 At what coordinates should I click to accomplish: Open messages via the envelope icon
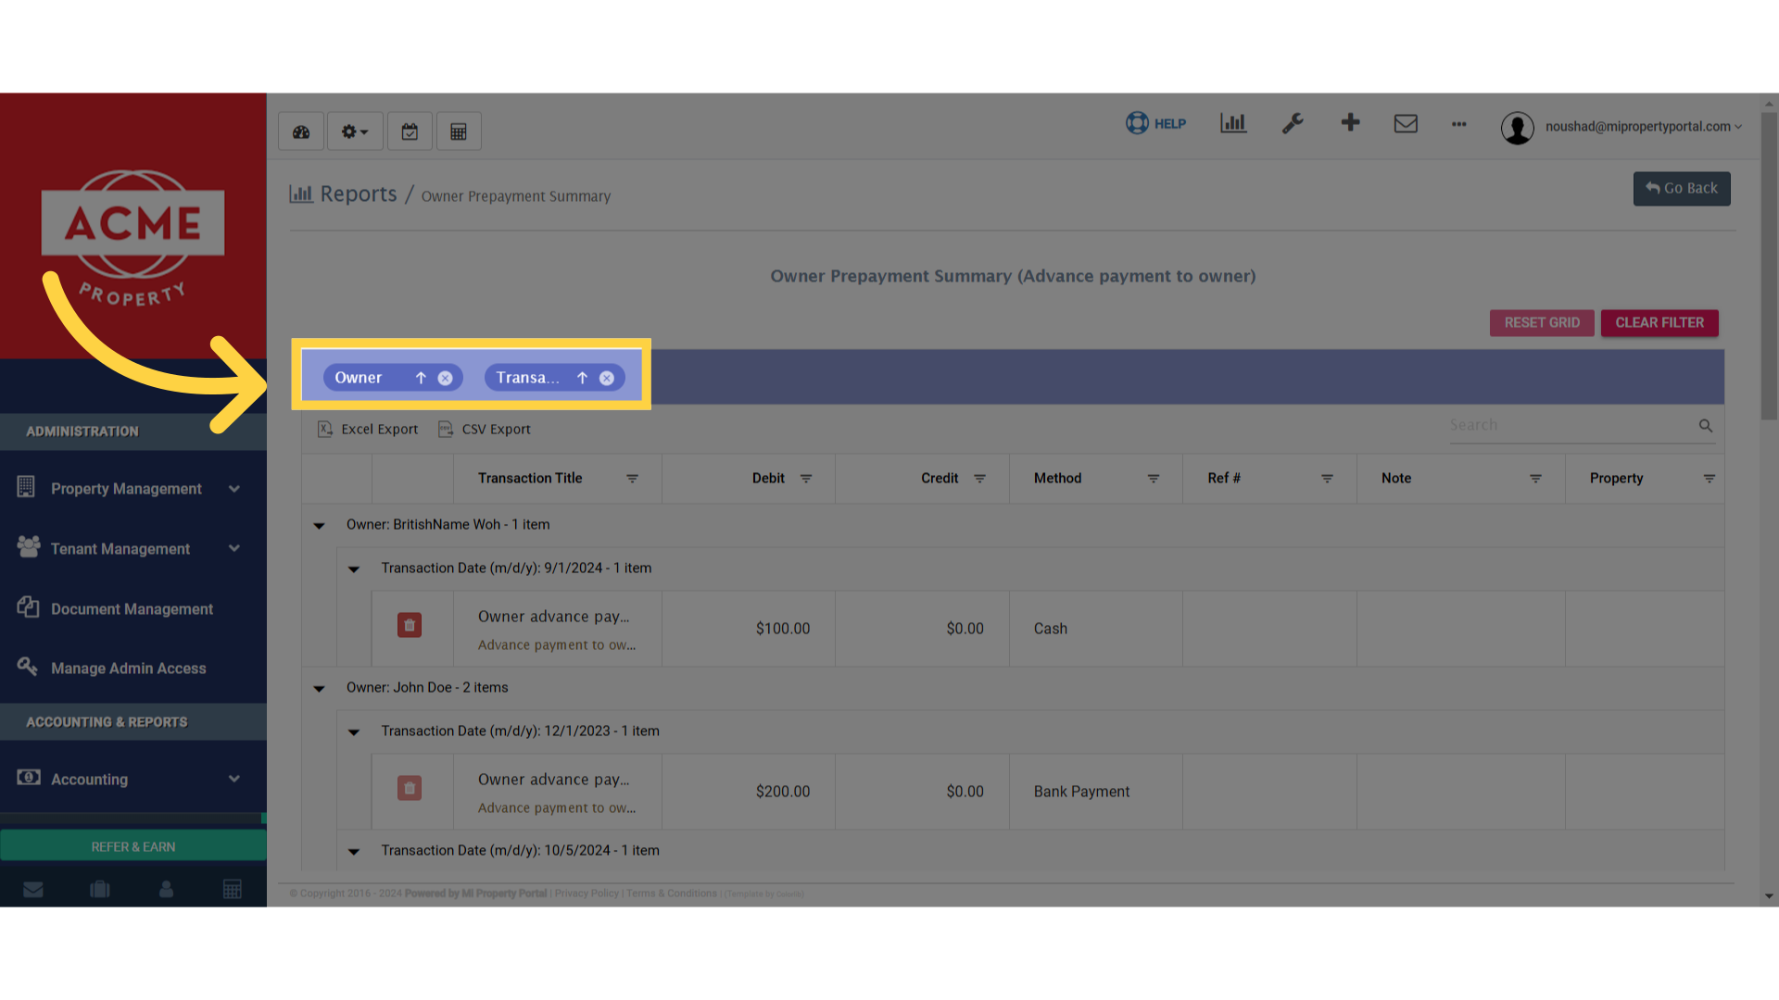click(x=1406, y=123)
